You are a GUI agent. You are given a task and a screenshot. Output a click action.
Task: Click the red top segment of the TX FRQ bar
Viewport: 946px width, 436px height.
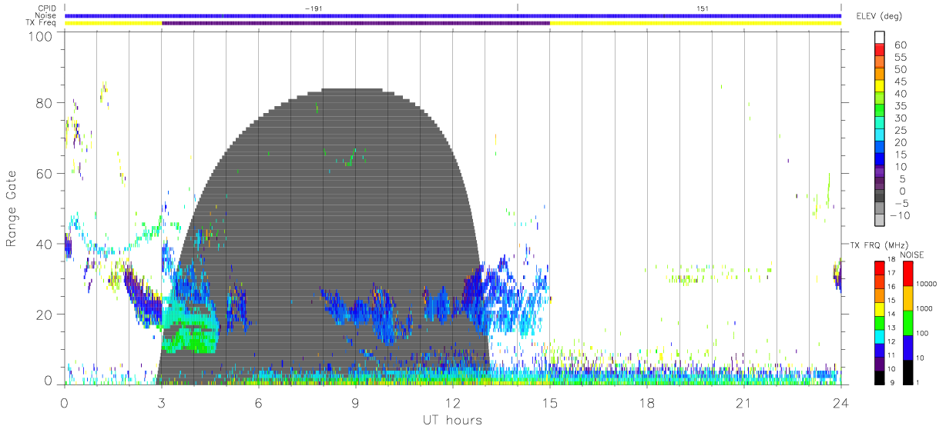(x=880, y=268)
